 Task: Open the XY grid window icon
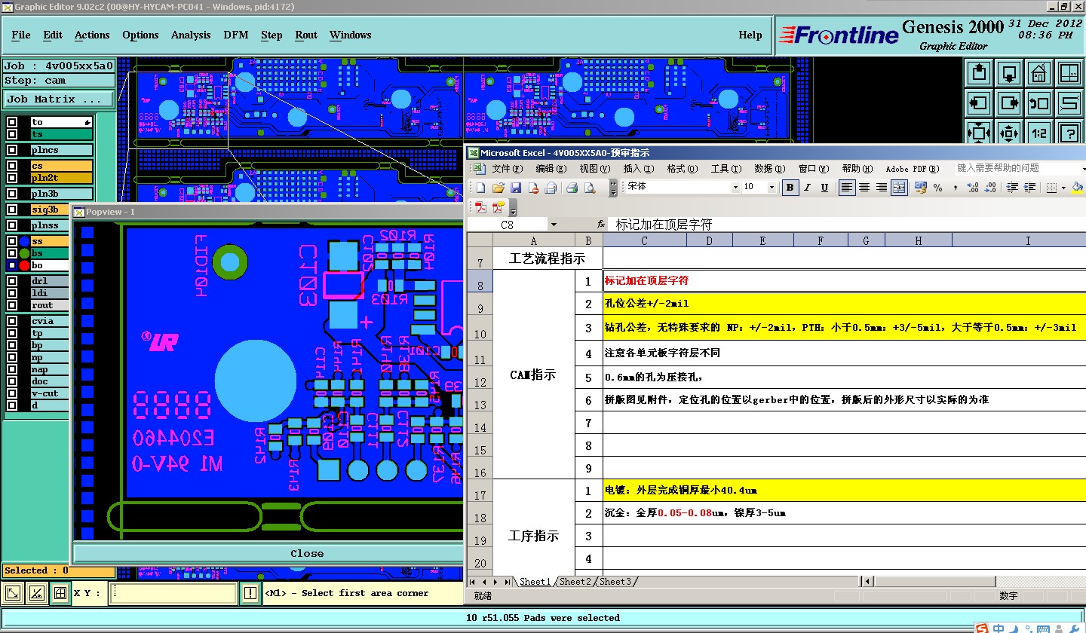[1069, 73]
